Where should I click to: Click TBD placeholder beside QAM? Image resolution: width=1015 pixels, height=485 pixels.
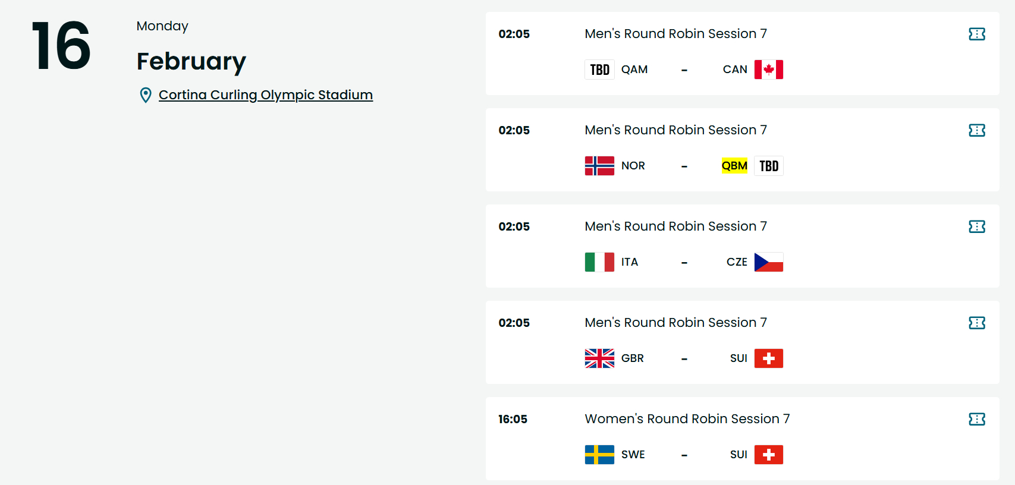[x=599, y=70]
